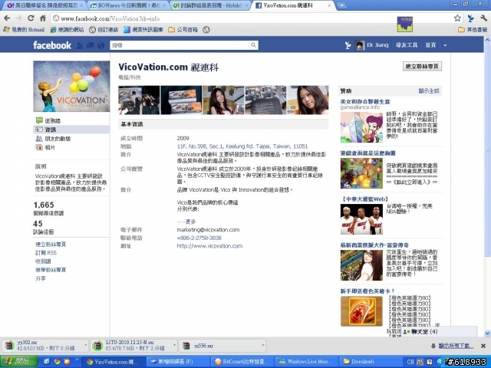Click the Subscribe RSS link in the sidebar

46,252
